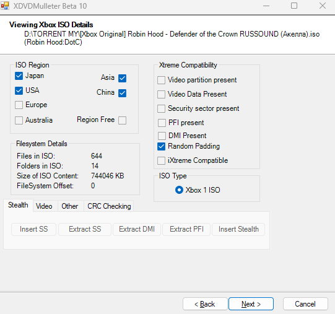Image resolution: width=335 pixels, height=314 pixels.
Task: Enable the Australia region checkbox
Action: point(19,120)
